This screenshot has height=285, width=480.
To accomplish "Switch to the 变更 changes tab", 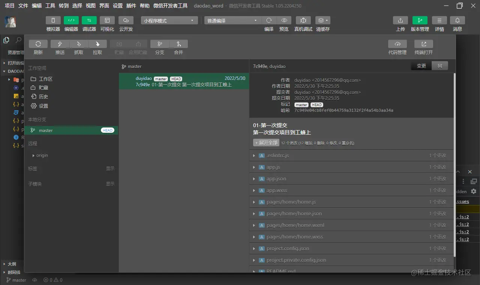I will coord(421,66).
